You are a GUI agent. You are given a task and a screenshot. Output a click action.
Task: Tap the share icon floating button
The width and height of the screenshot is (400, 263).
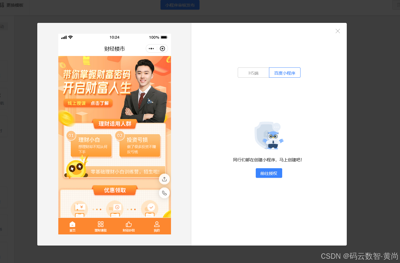point(164,179)
